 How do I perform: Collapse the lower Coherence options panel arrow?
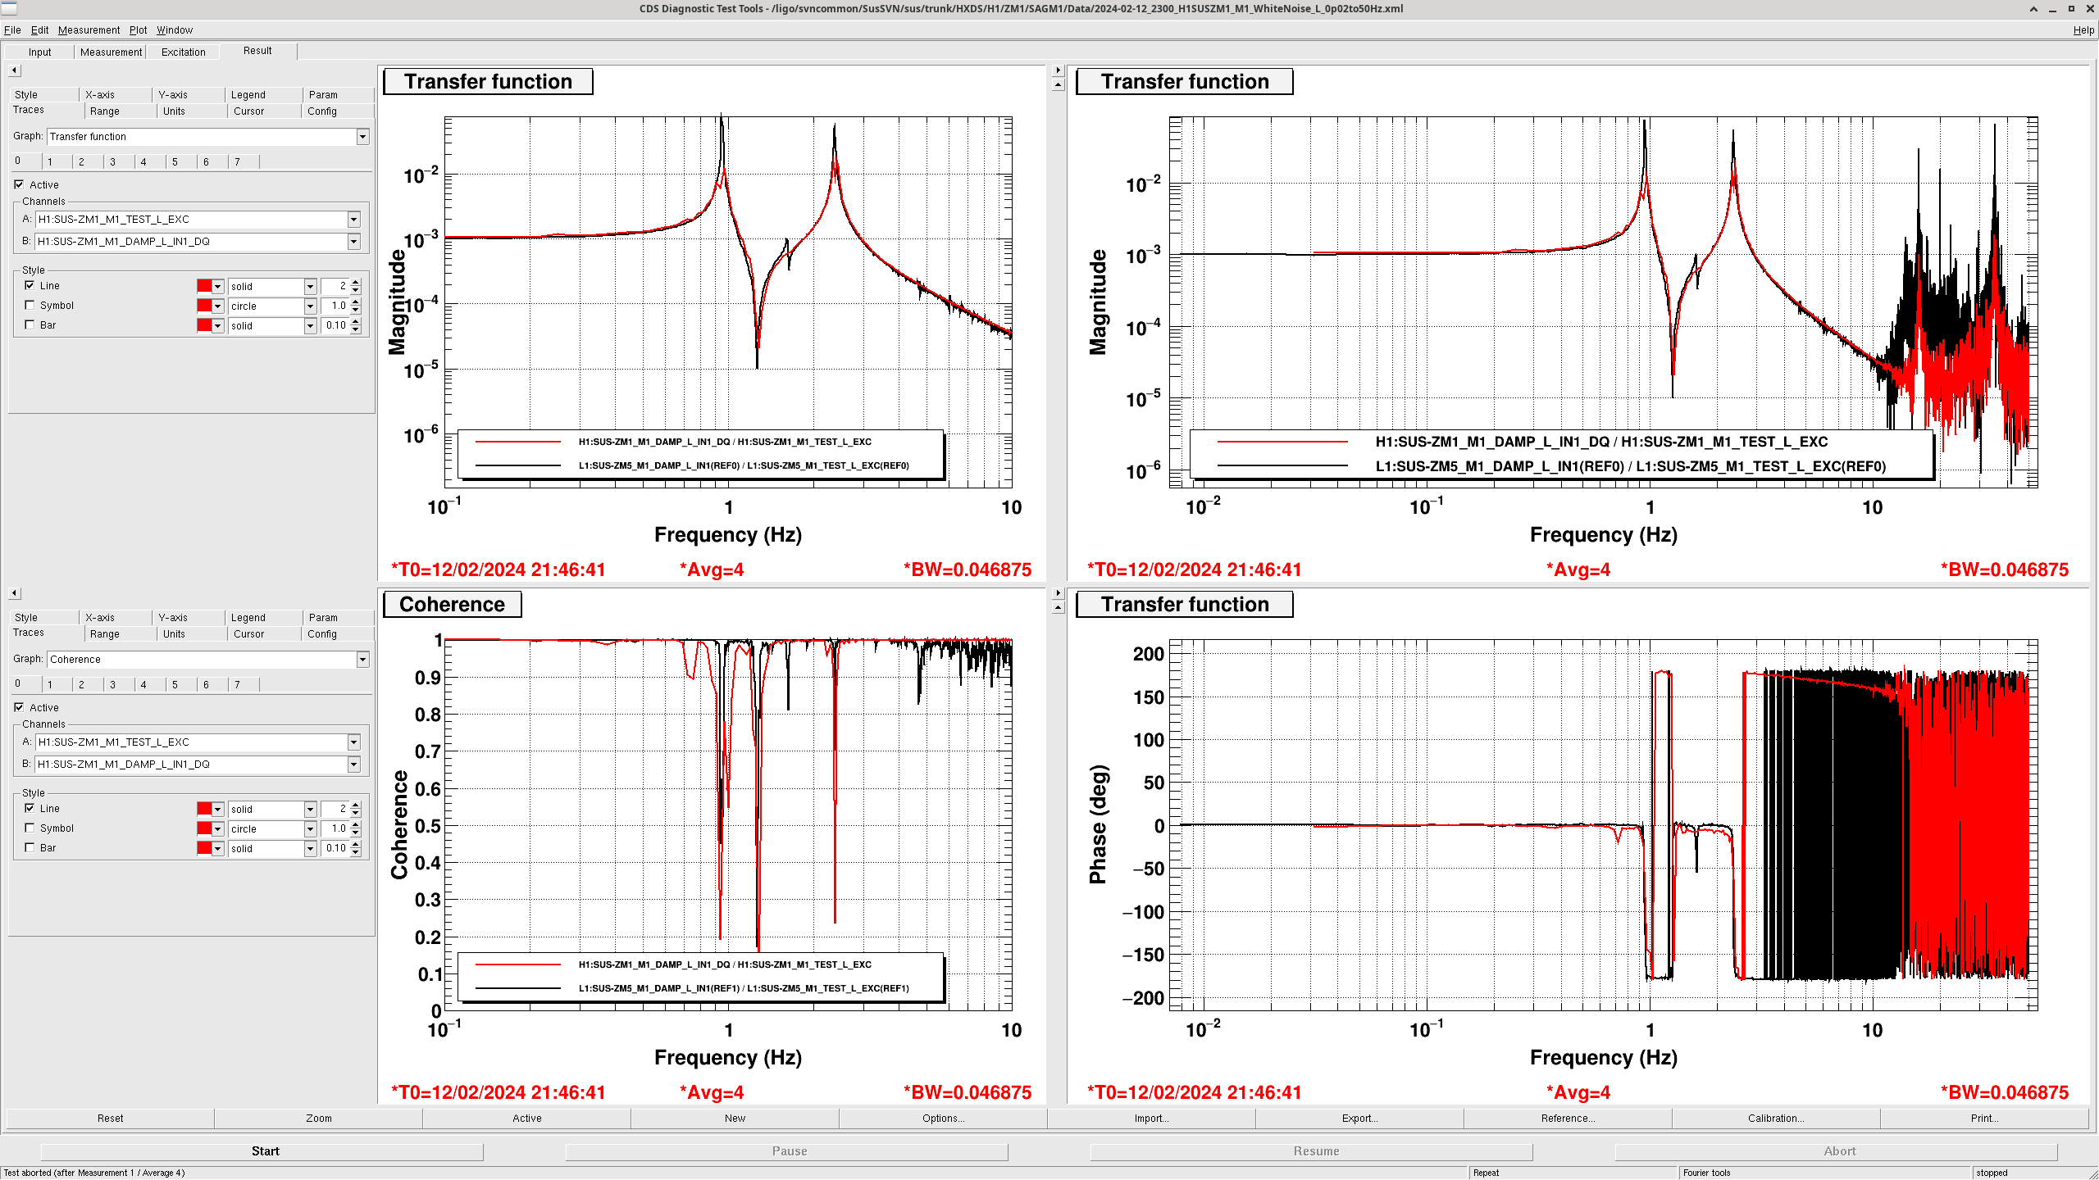[14, 593]
